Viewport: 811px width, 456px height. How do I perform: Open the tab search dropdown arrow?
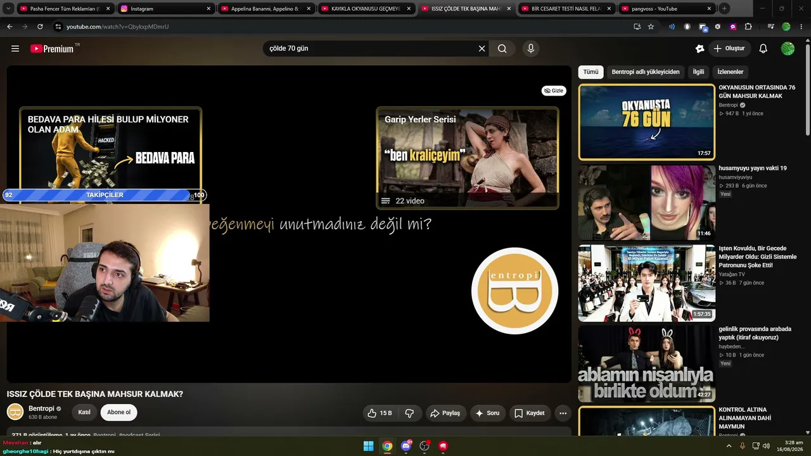(8, 9)
